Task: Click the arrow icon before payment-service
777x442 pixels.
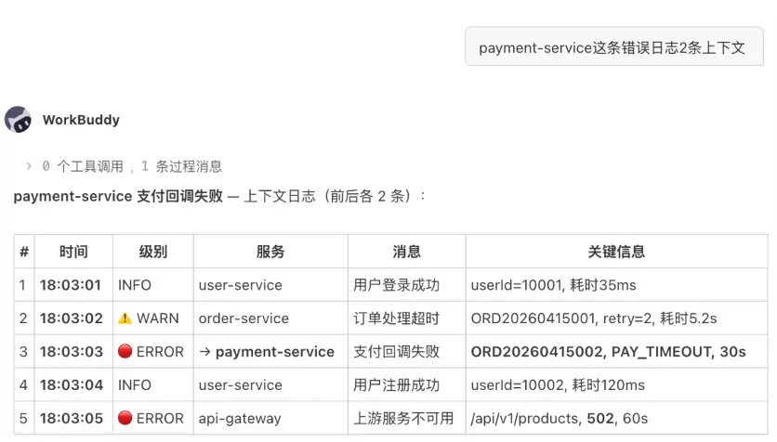Action: (x=204, y=352)
